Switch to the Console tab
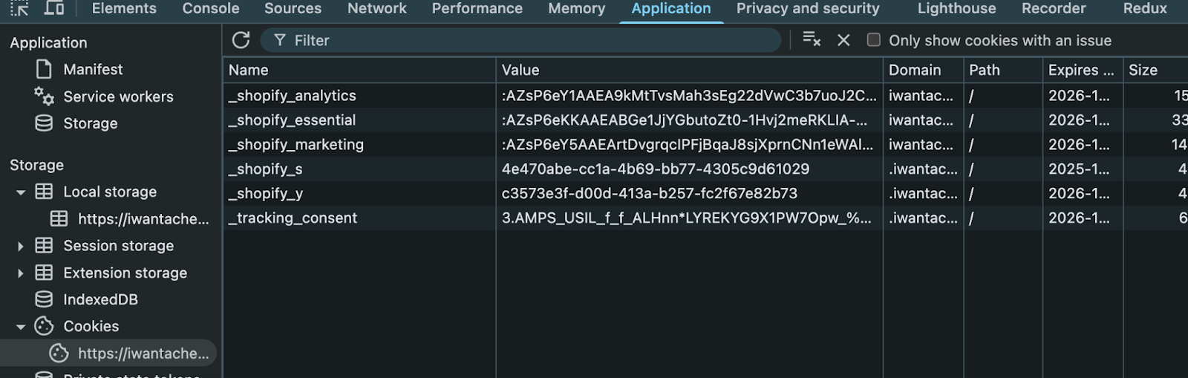 pos(211,9)
